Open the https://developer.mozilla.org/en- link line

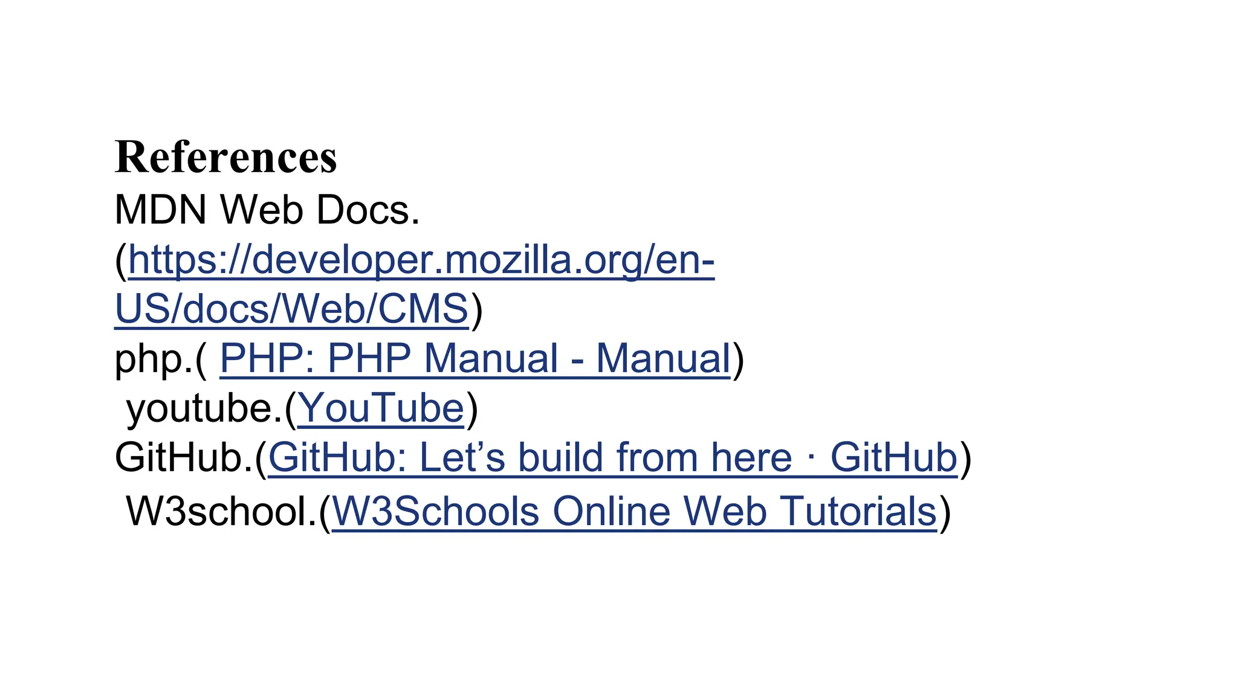(421, 260)
